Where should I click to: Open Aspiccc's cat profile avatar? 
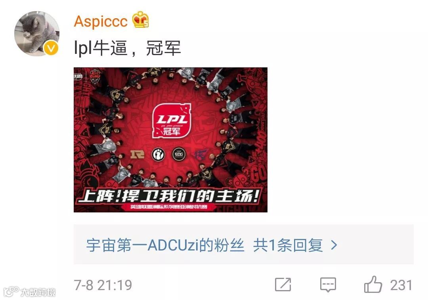(37, 34)
